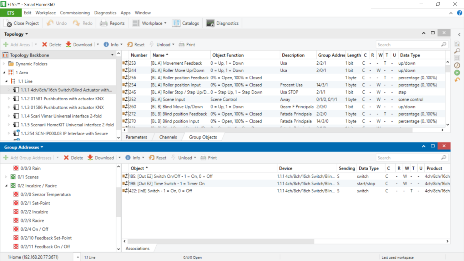The height and width of the screenshot is (261, 464).
Task: Click the green play icon in right sidebar
Action: click(x=457, y=72)
